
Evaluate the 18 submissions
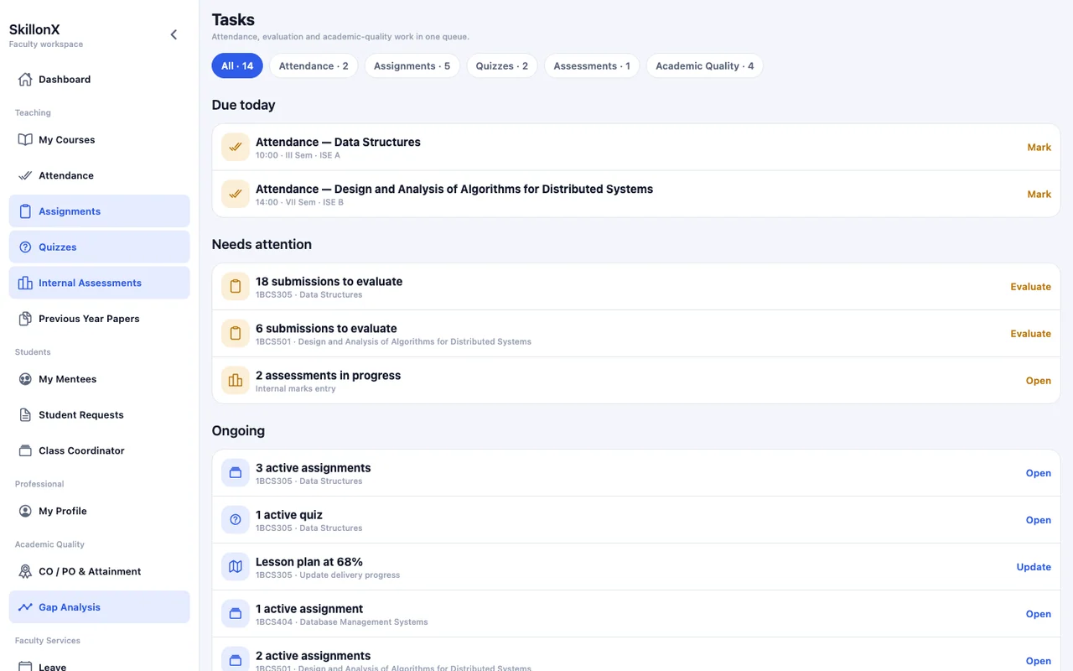point(1030,287)
